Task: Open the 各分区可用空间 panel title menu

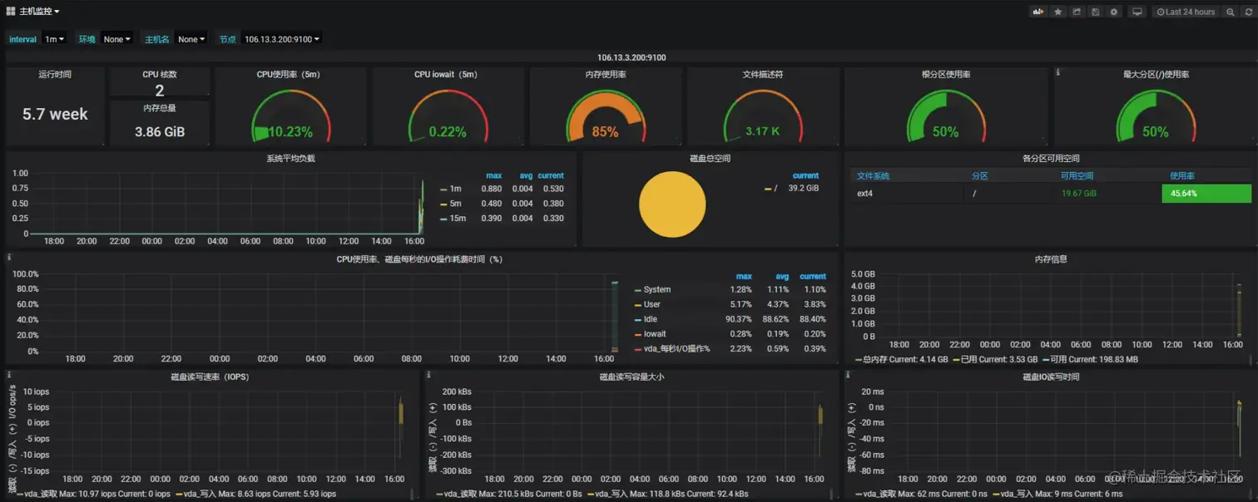Action: (x=1050, y=158)
